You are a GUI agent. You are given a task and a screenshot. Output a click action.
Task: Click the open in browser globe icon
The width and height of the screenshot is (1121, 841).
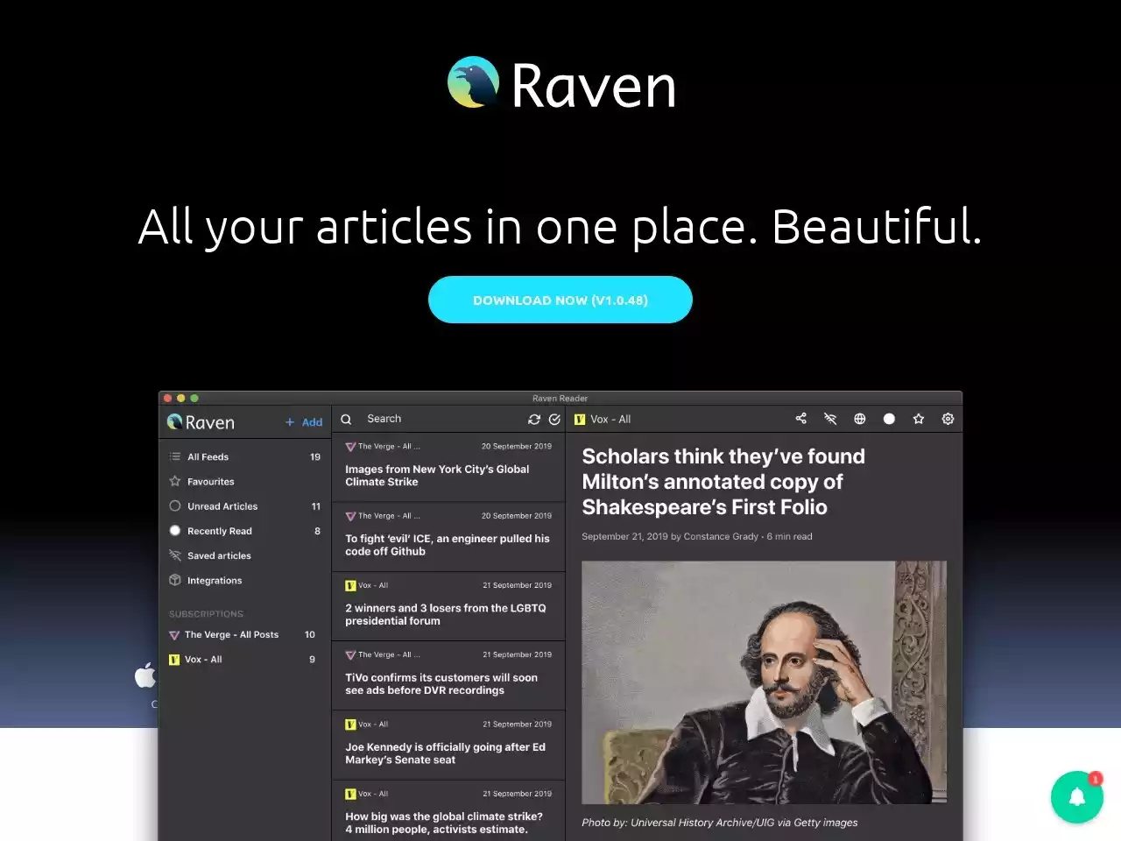coord(860,419)
